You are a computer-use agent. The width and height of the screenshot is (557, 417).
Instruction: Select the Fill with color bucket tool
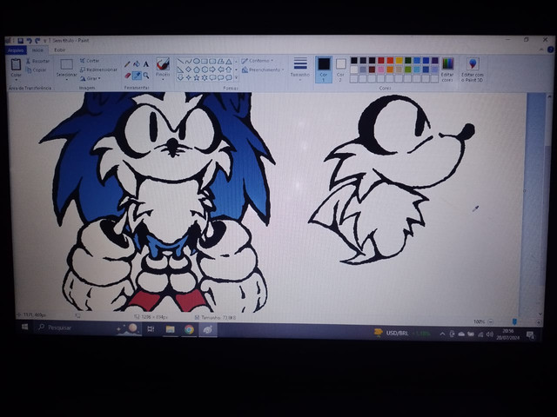[137, 64]
